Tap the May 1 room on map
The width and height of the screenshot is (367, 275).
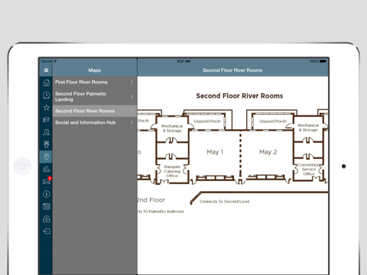click(x=215, y=152)
